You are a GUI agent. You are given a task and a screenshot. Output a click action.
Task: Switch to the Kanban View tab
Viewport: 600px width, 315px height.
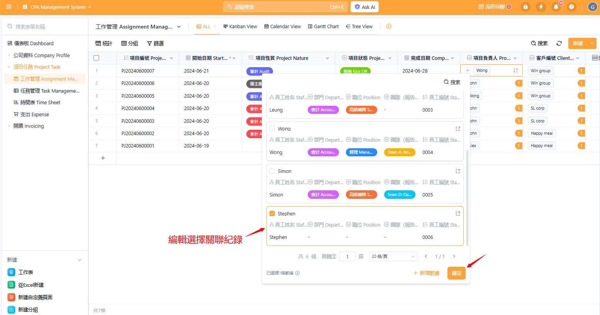coord(240,27)
